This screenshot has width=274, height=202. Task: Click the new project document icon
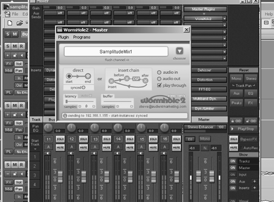(x=10, y=23)
